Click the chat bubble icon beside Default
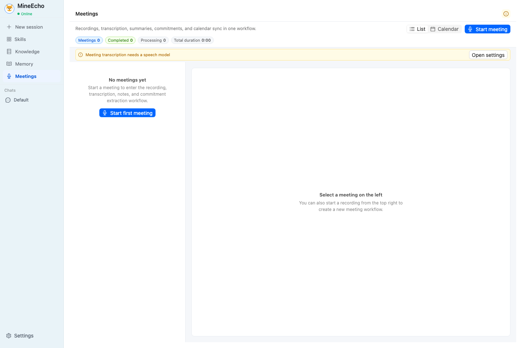522x348 pixels. 8,100
